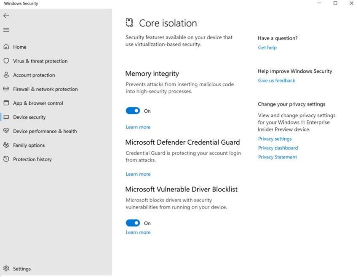Screen dimensions: 358x277
Task: Select the Virus & threat protection shield icon
Action: 7,61
